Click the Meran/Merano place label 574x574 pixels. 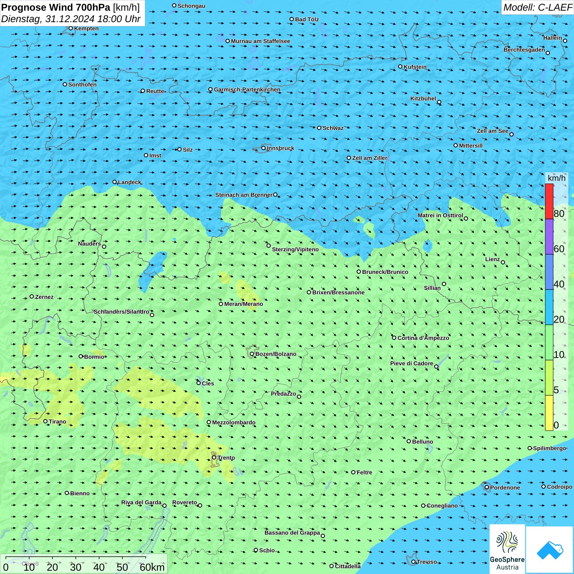pyautogui.click(x=244, y=304)
